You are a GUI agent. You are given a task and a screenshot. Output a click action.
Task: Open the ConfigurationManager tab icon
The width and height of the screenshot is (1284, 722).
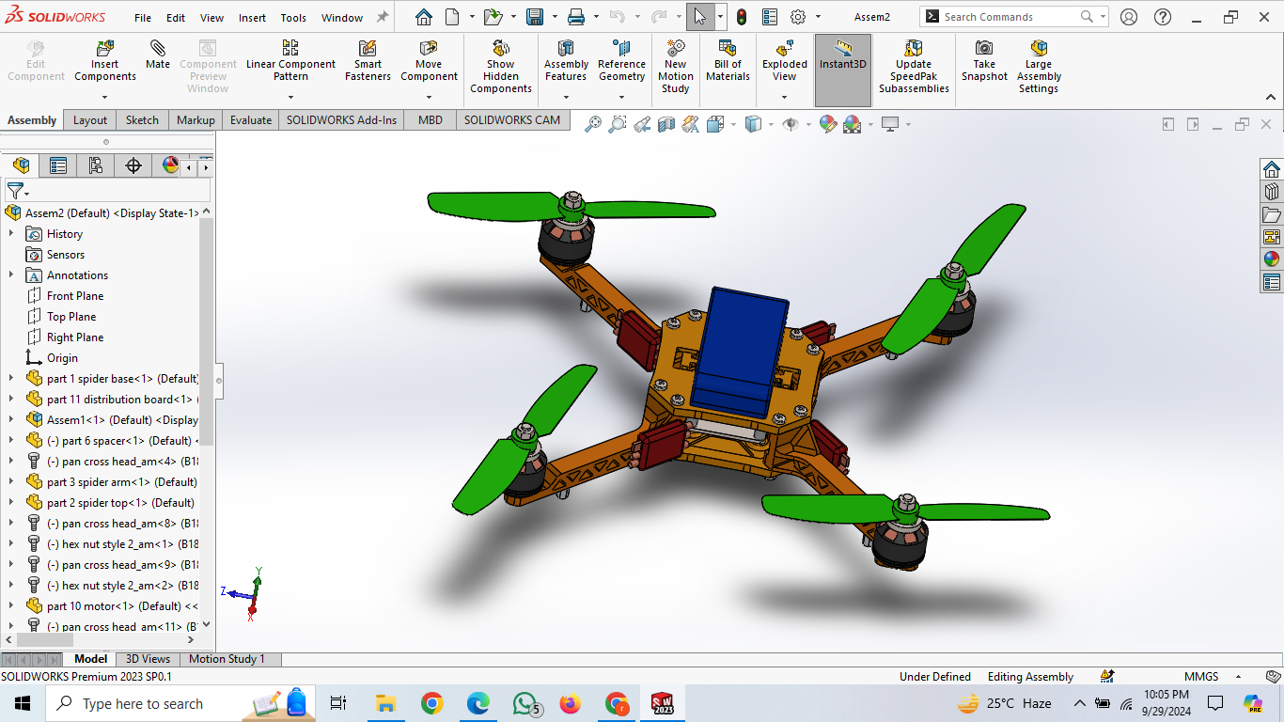tap(96, 165)
